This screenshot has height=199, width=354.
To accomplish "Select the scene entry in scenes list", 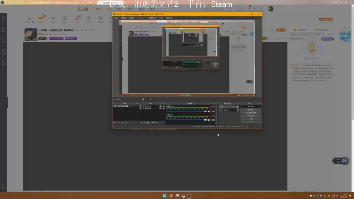I will (x=126, y=106).
